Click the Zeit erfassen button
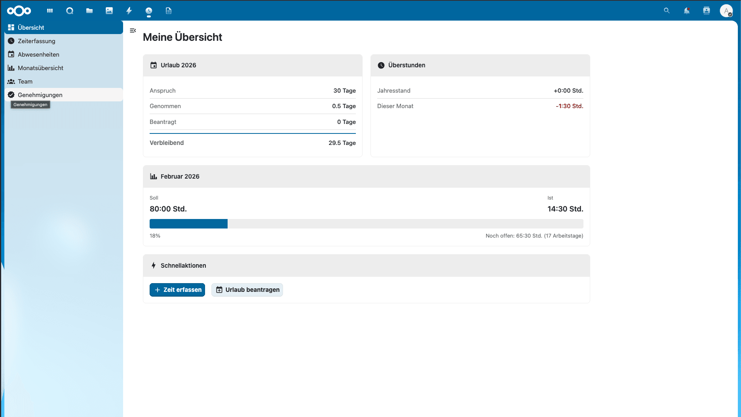Viewport: 741px width, 417px height. pos(177,289)
